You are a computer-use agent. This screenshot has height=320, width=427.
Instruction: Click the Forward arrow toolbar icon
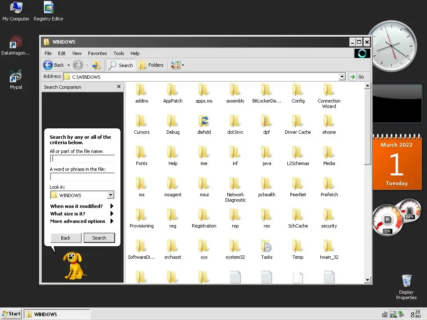[78, 65]
